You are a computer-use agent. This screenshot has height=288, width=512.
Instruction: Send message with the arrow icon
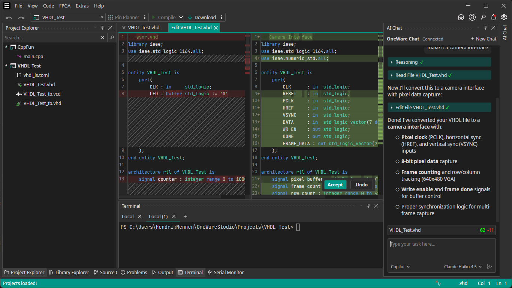489,267
